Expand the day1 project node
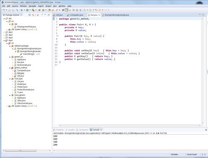The width and height of the screenshot is (208, 158). click(x=4, y=32)
